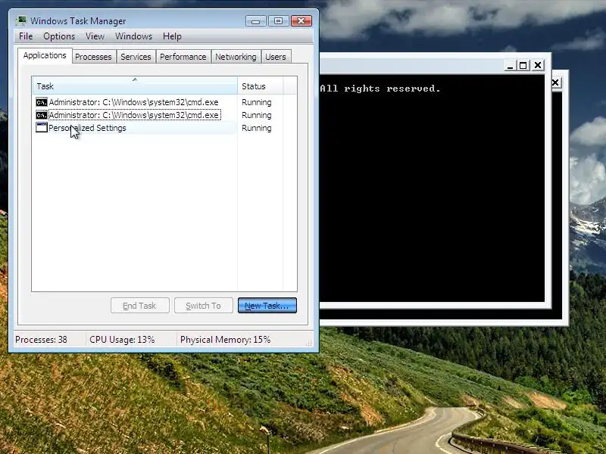Image resolution: width=606 pixels, height=454 pixels.
Task: Select the first Administrator cmd.exe task
Action: point(134,102)
